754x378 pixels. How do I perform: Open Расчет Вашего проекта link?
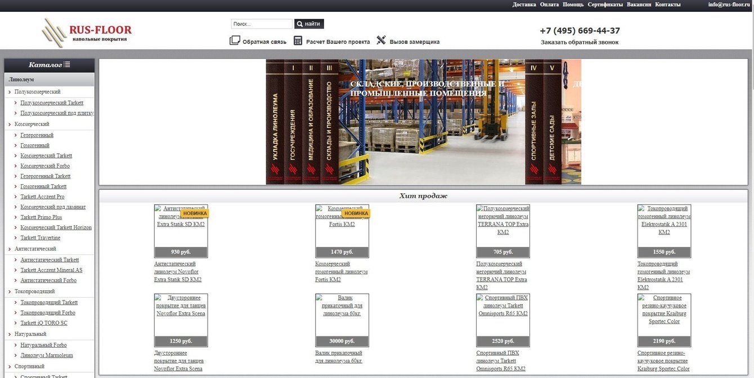[x=338, y=42]
